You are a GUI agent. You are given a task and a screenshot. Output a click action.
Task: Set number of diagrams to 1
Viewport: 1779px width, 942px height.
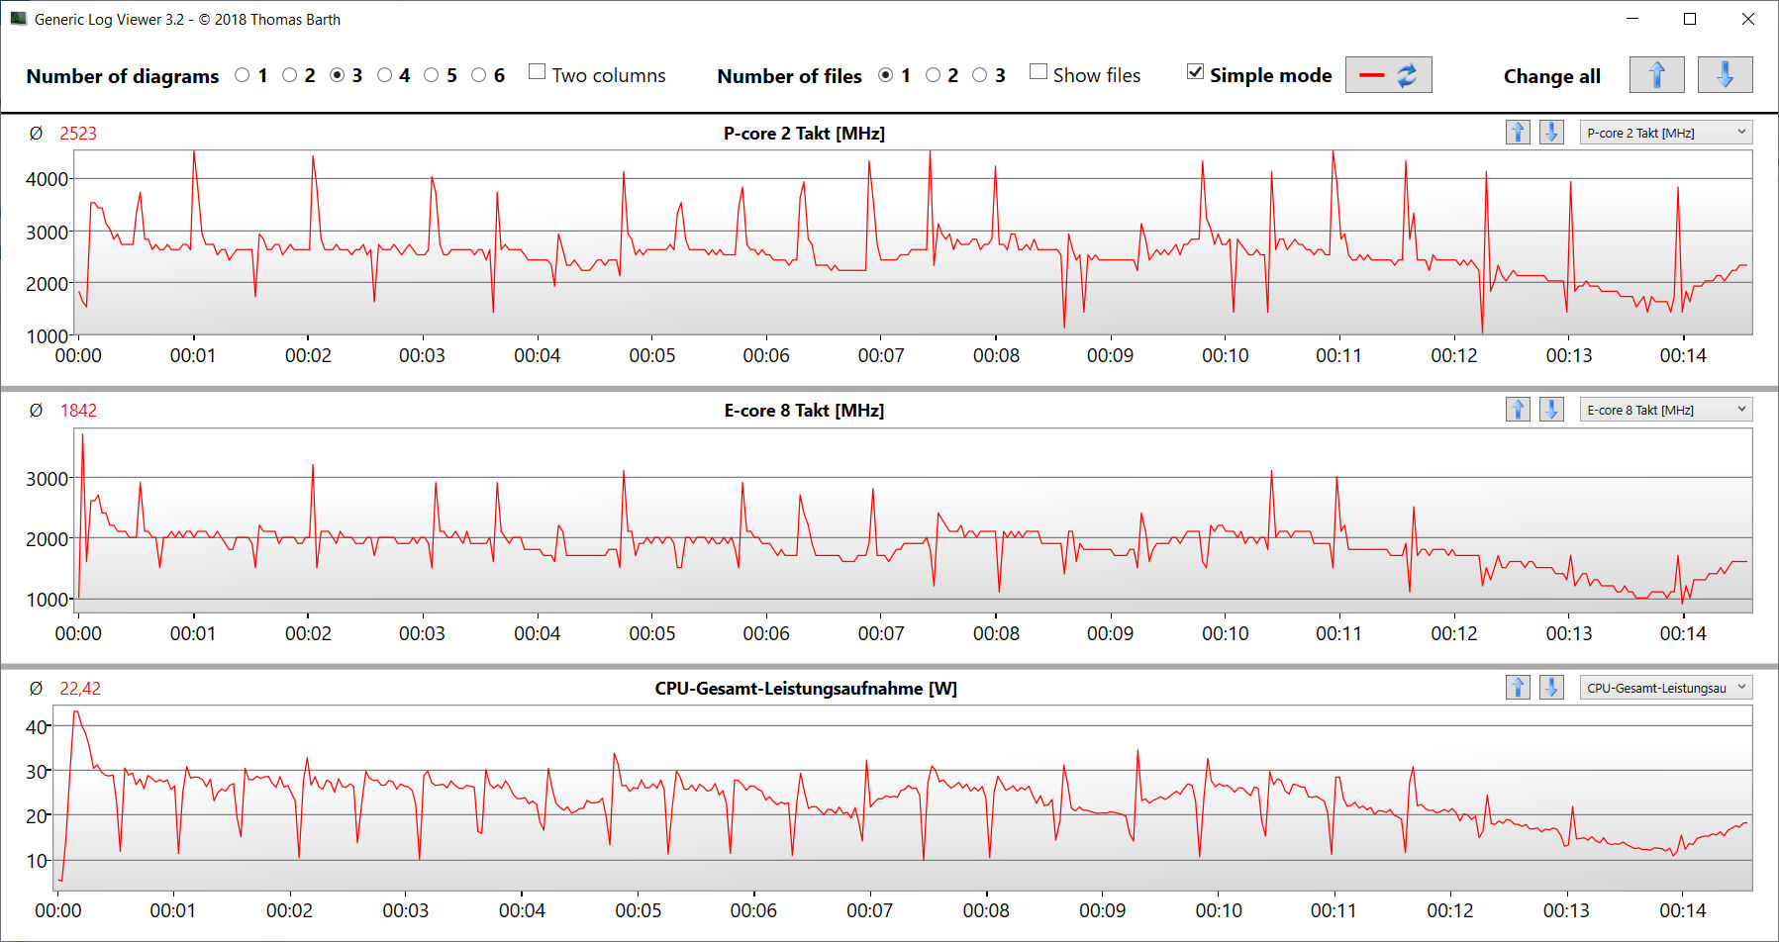(243, 75)
